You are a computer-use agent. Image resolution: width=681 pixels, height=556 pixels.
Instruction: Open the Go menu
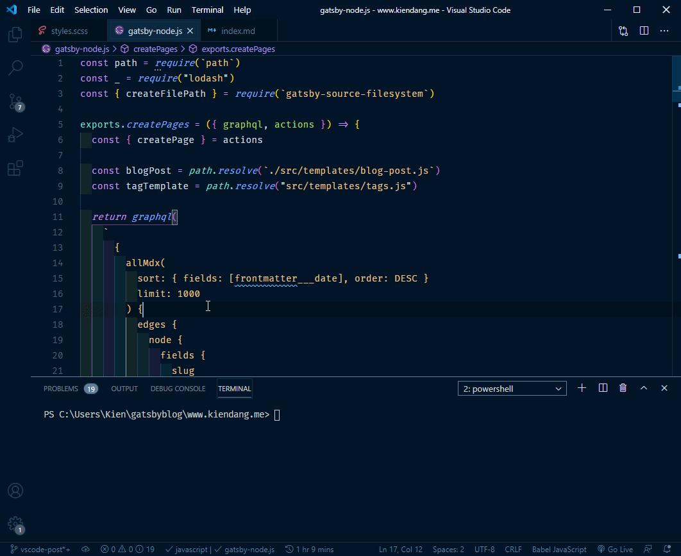pyautogui.click(x=151, y=10)
